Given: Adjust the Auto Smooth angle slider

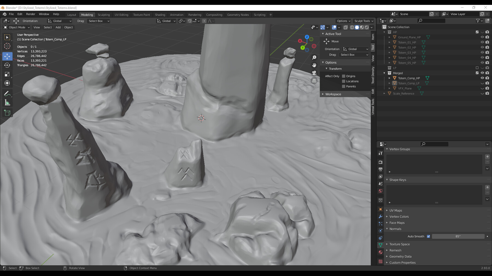Looking at the screenshot, I should coord(458,236).
